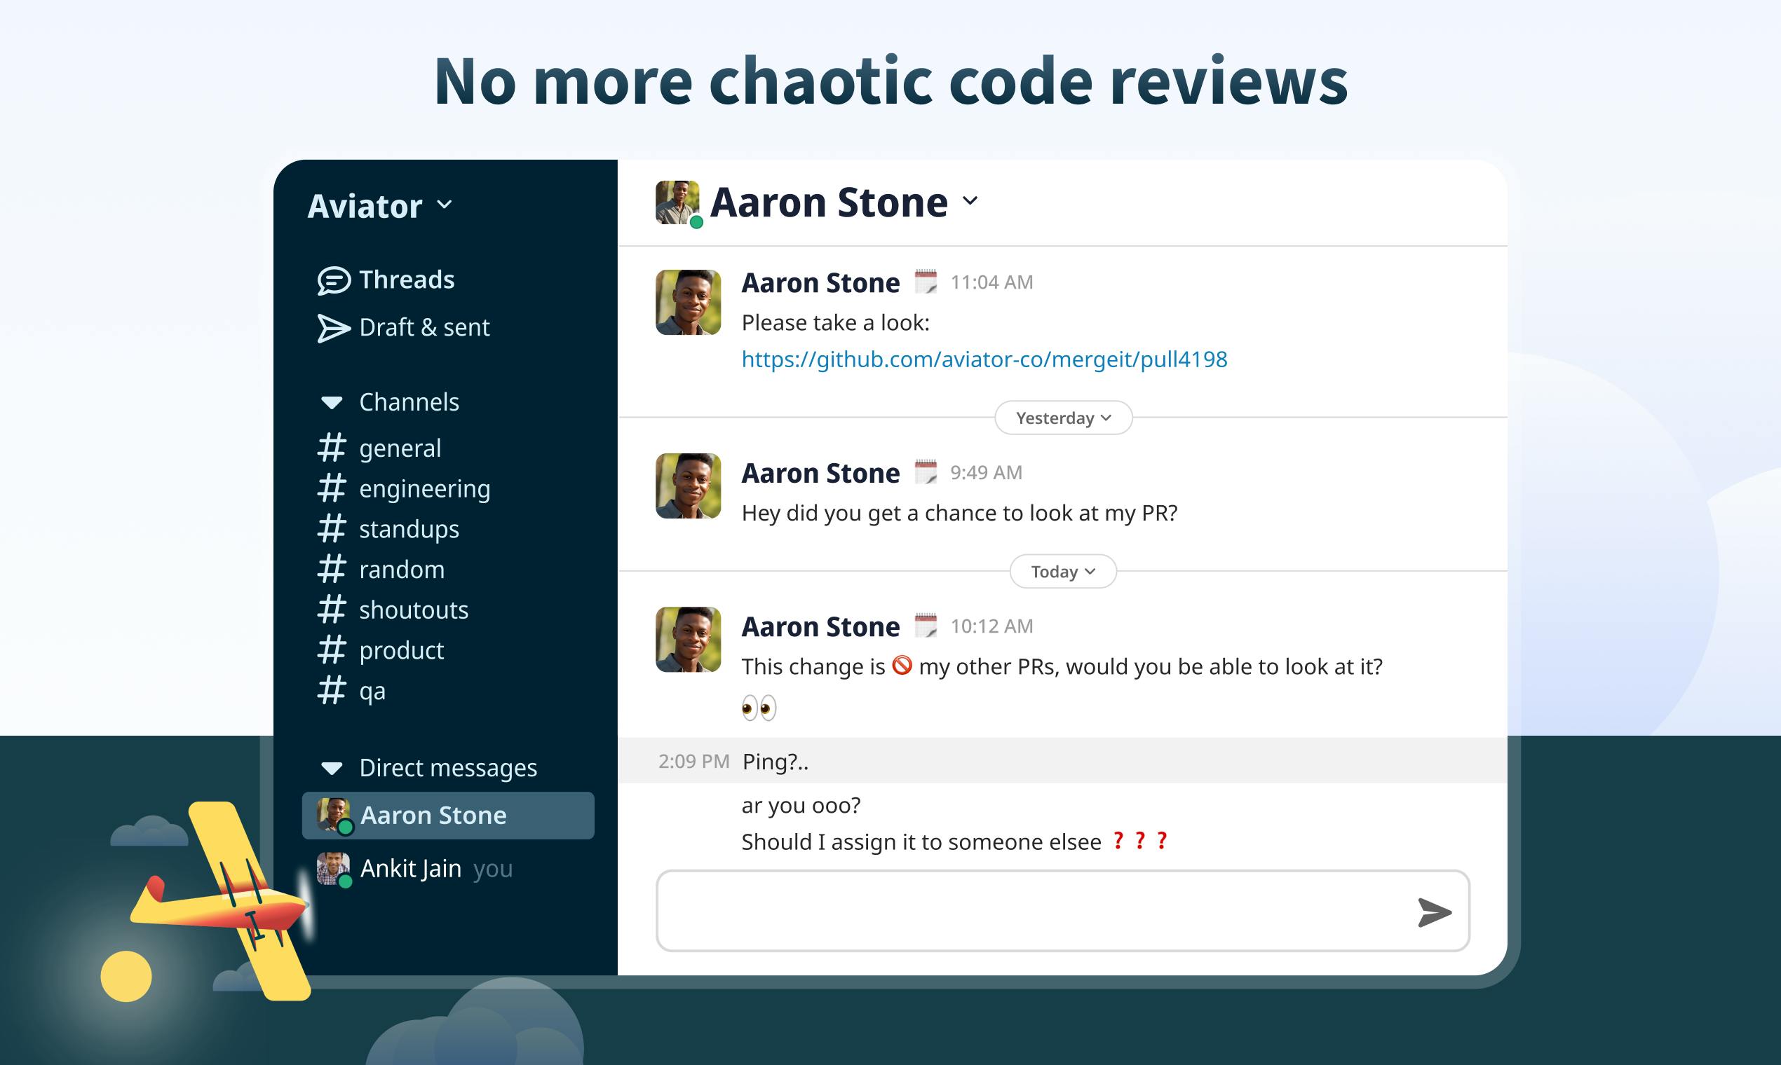Image resolution: width=1781 pixels, height=1065 pixels.
Task: Open the chevron next to Aaron Stone header
Action: click(x=970, y=200)
